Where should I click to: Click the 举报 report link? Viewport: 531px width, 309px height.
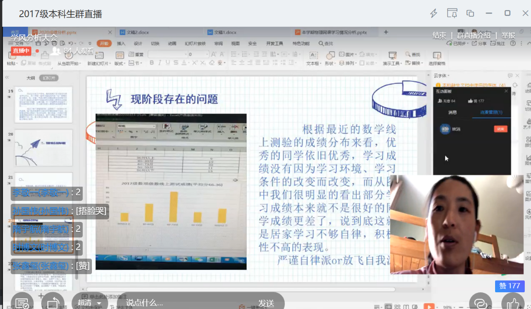point(508,35)
